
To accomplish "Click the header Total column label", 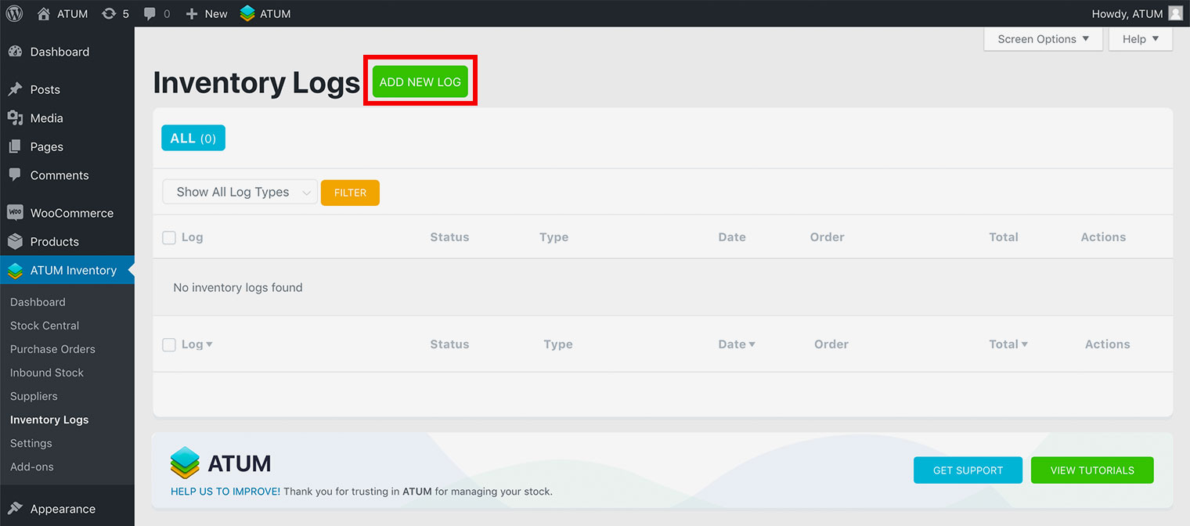I will click(x=1004, y=237).
